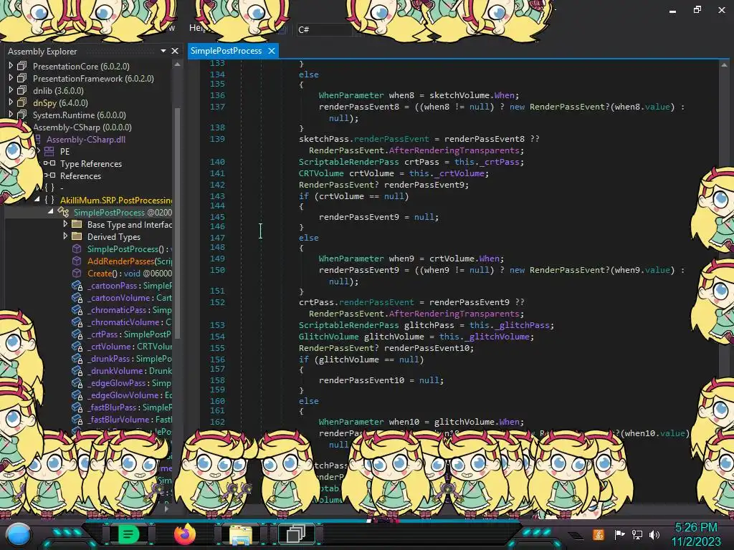Click the code editor scroll up arrow
The image size is (734, 550).
point(724,65)
